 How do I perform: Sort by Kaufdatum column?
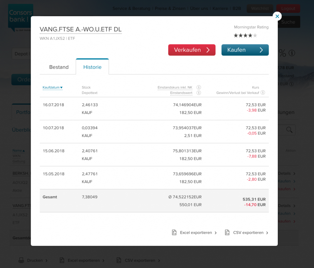tap(52, 87)
